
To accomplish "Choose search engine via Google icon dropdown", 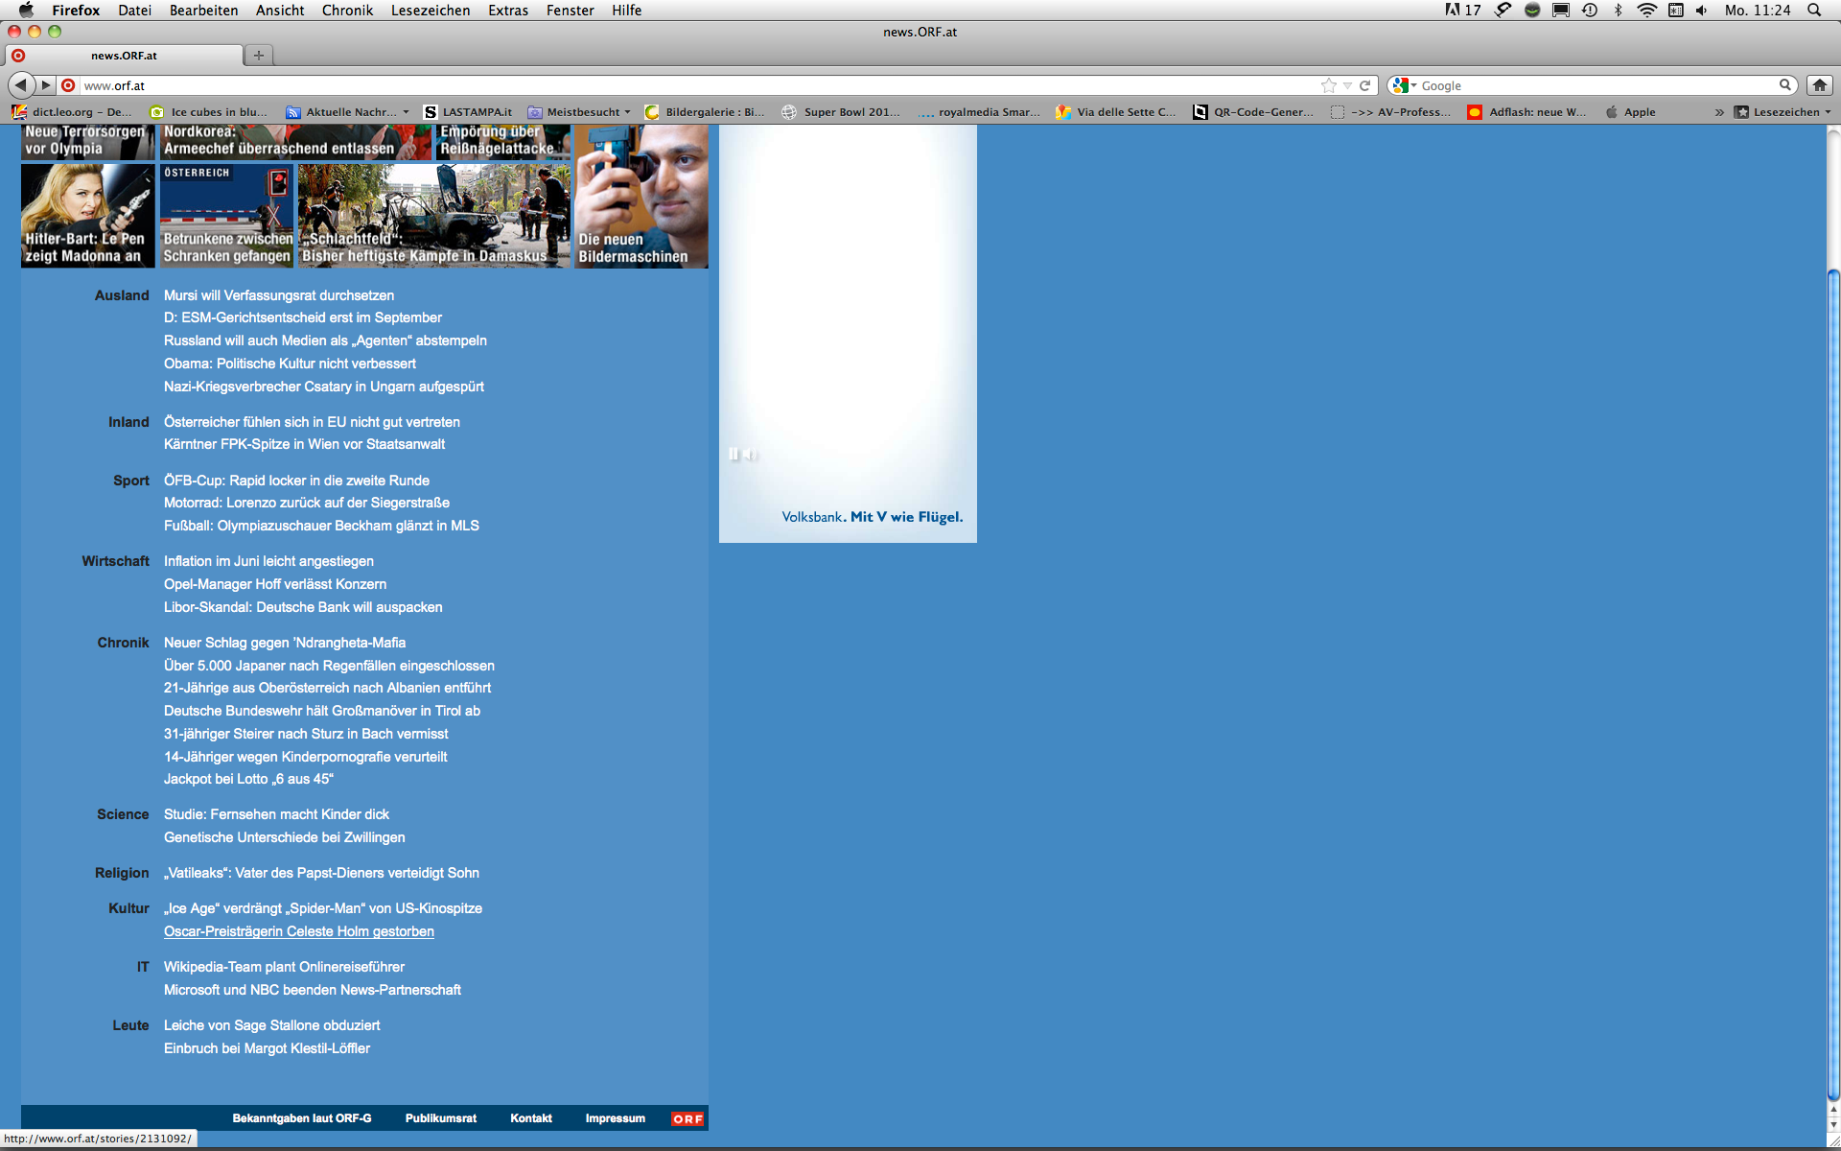I will (x=1404, y=85).
